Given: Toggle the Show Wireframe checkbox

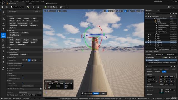Looking at the screenshot, I should [x=23, y=76].
